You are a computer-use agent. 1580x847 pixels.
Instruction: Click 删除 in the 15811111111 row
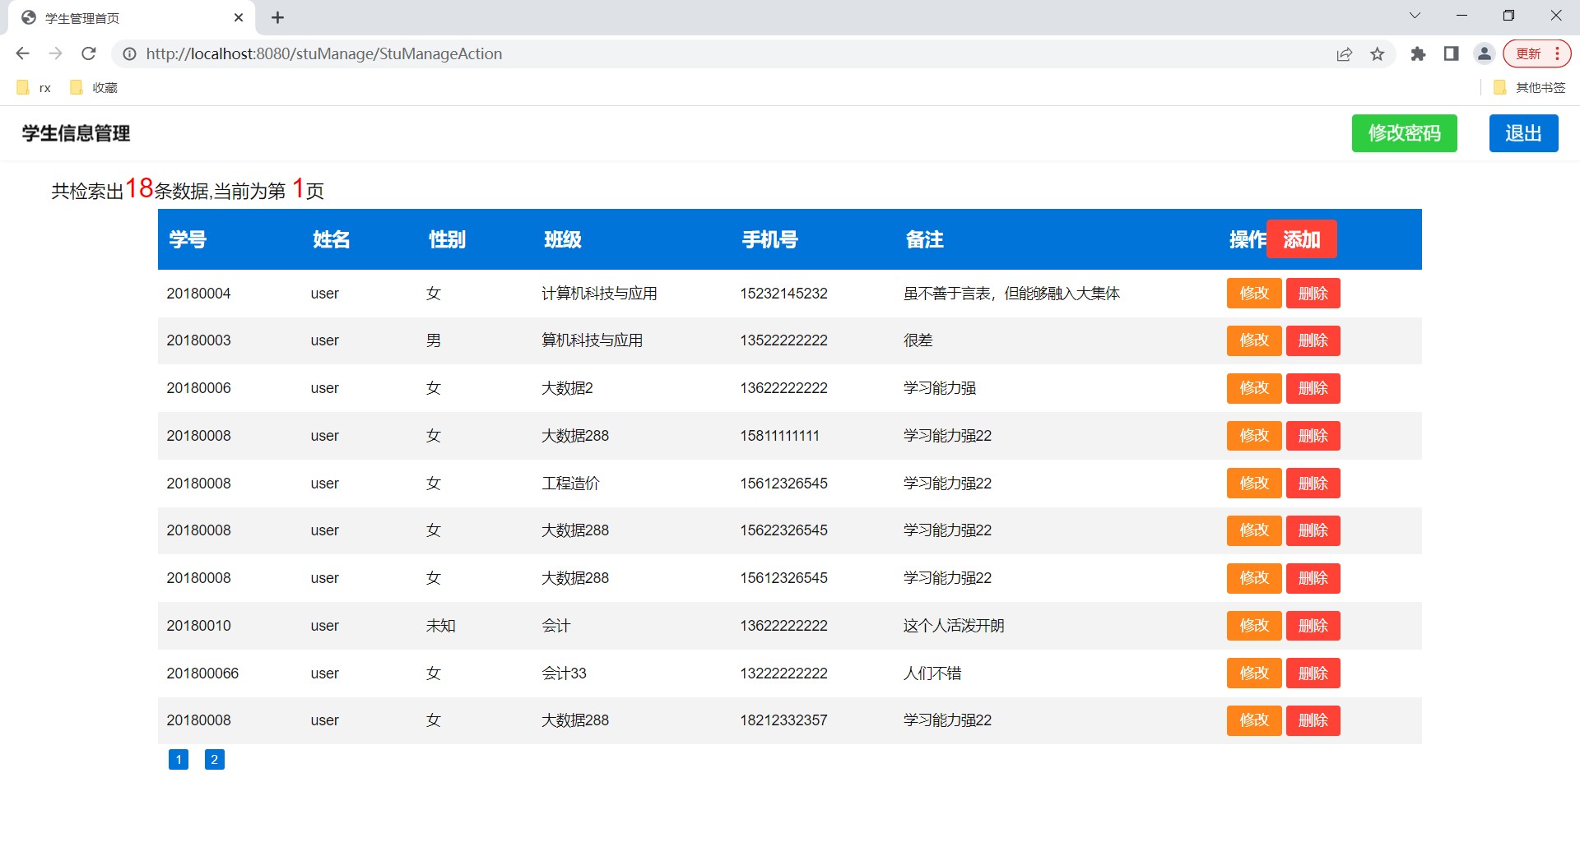coord(1313,436)
